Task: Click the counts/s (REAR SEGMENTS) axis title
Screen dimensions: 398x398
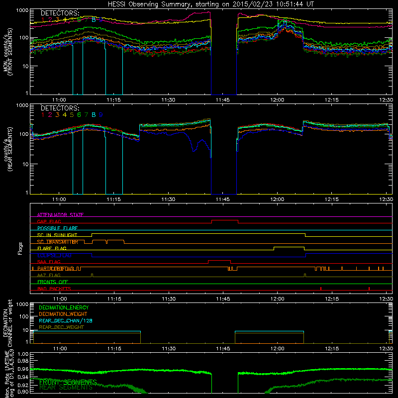Action: pyautogui.click(x=7, y=149)
